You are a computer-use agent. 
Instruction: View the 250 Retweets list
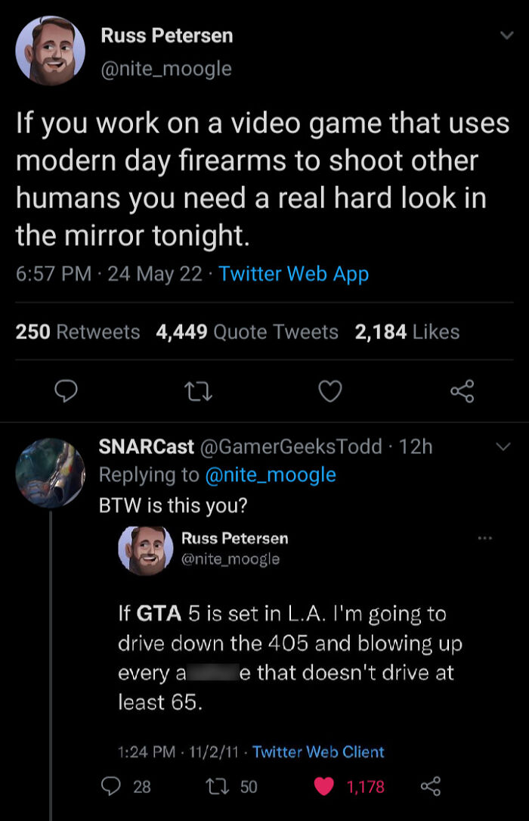coord(78,331)
